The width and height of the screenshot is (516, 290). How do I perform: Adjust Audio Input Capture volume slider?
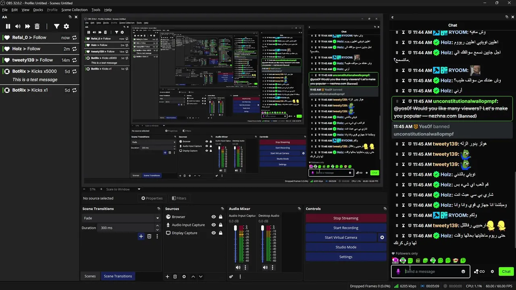pyautogui.click(x=235, y=228)
